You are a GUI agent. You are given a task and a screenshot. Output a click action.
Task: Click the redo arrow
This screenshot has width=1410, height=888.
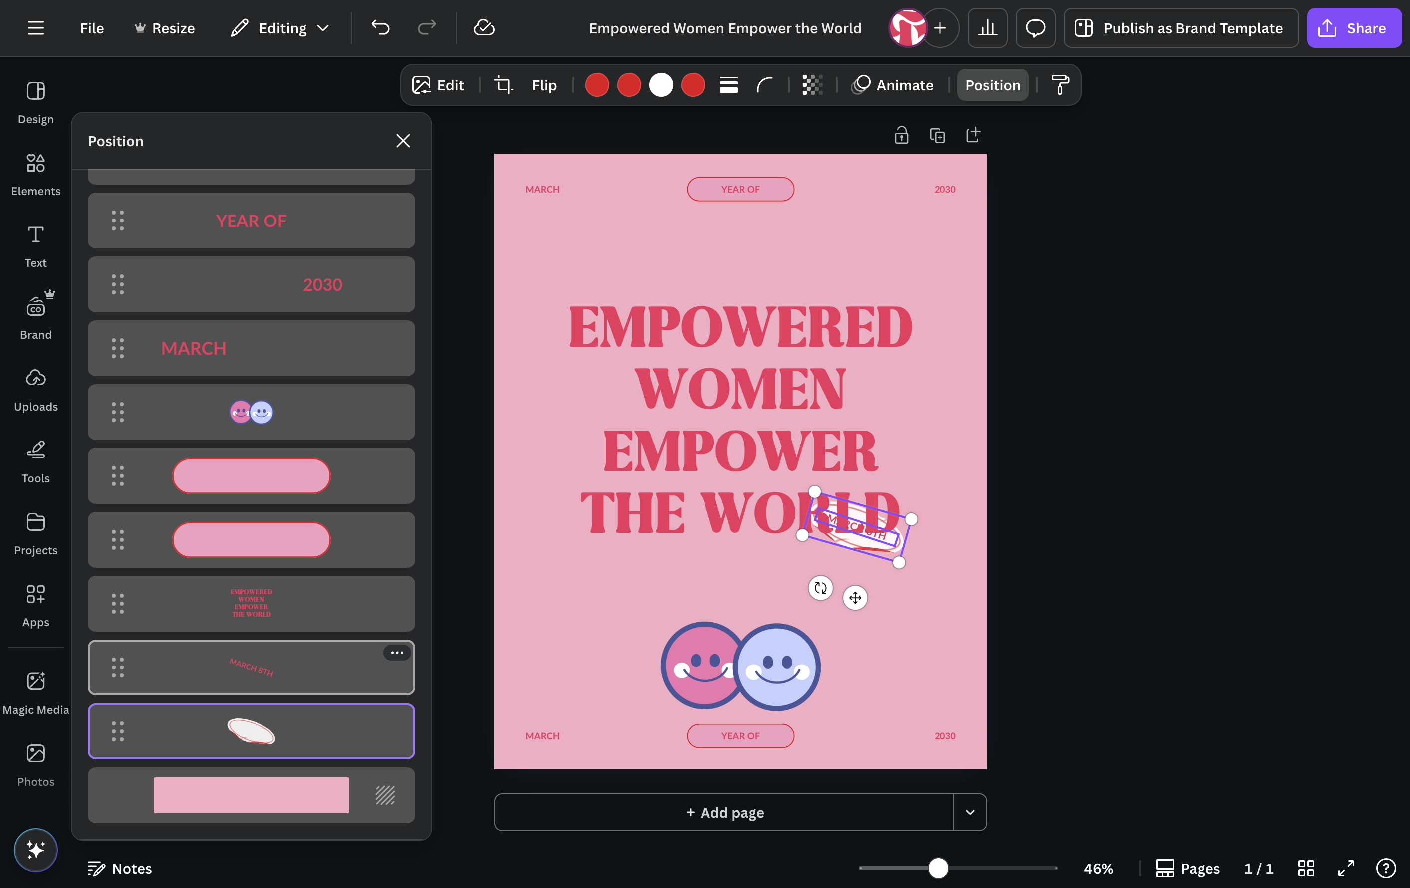426,27
